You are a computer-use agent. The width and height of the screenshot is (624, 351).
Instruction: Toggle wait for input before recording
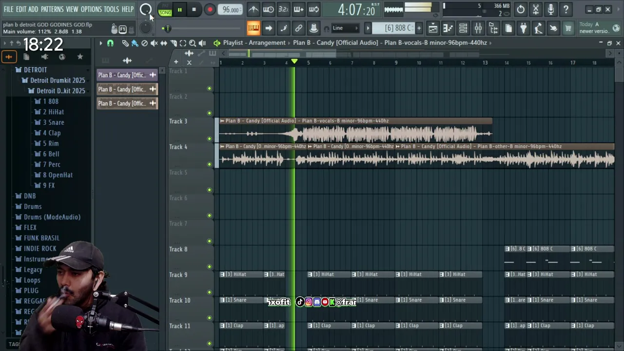tap(268, 9)
